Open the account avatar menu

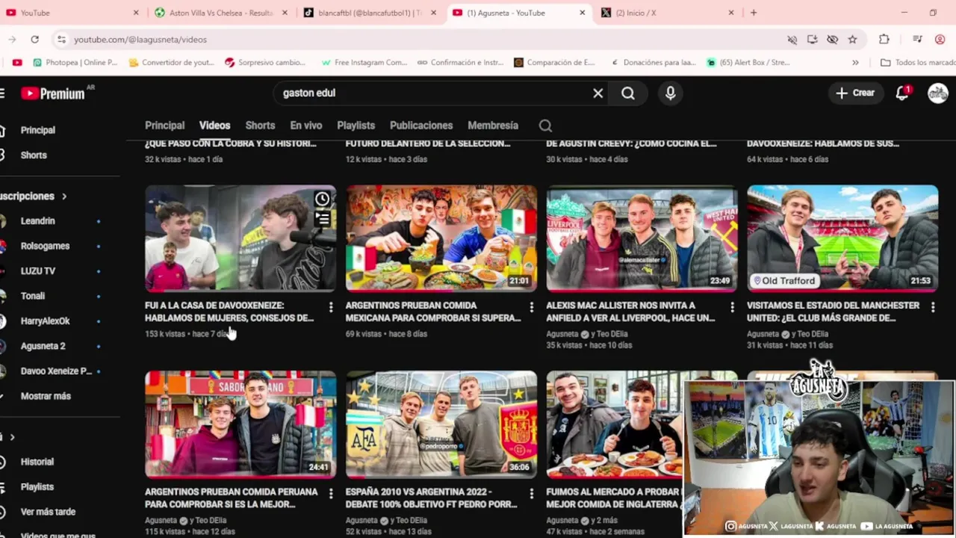coord(937,93)
